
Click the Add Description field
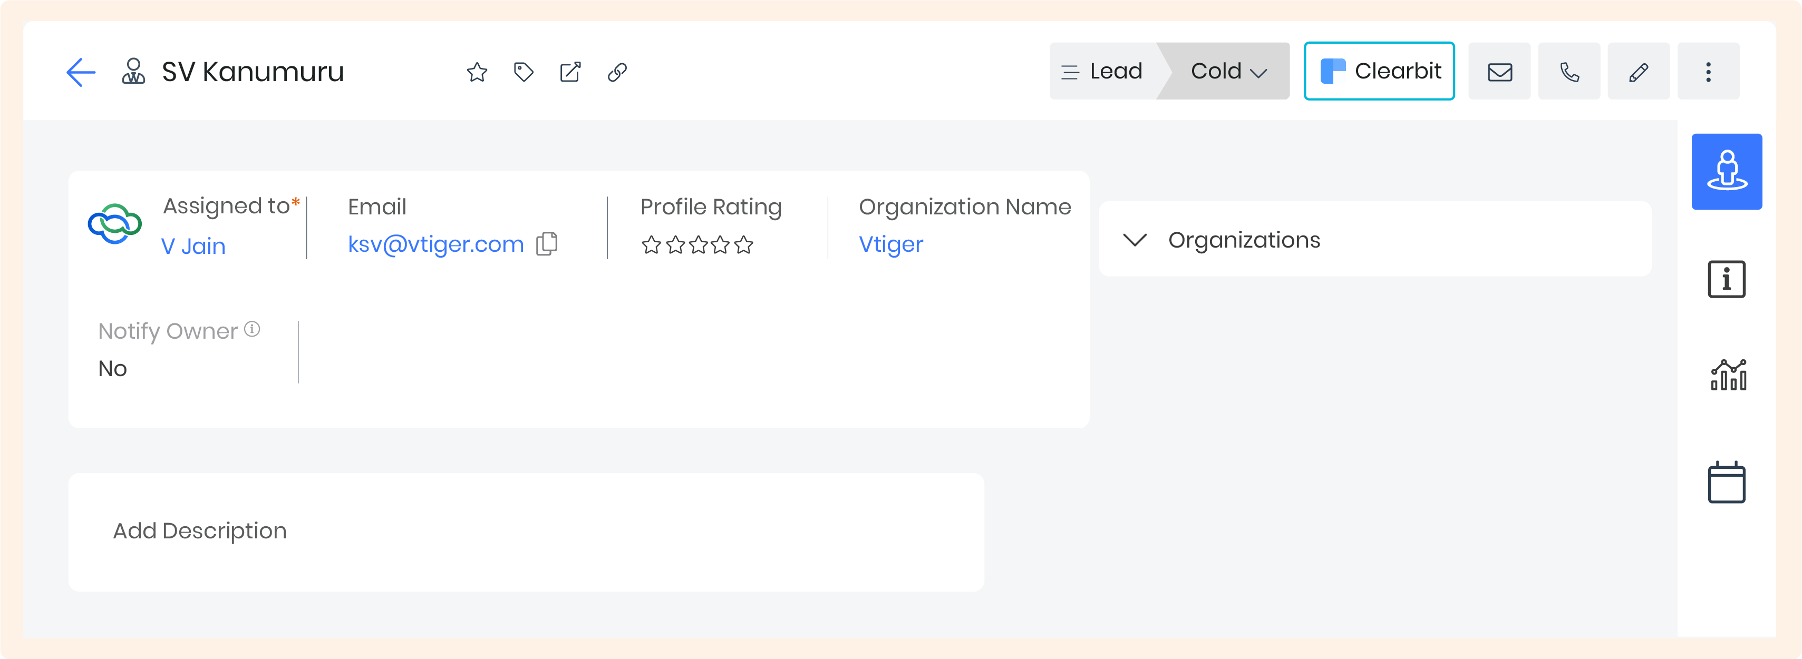pos(200,531)
